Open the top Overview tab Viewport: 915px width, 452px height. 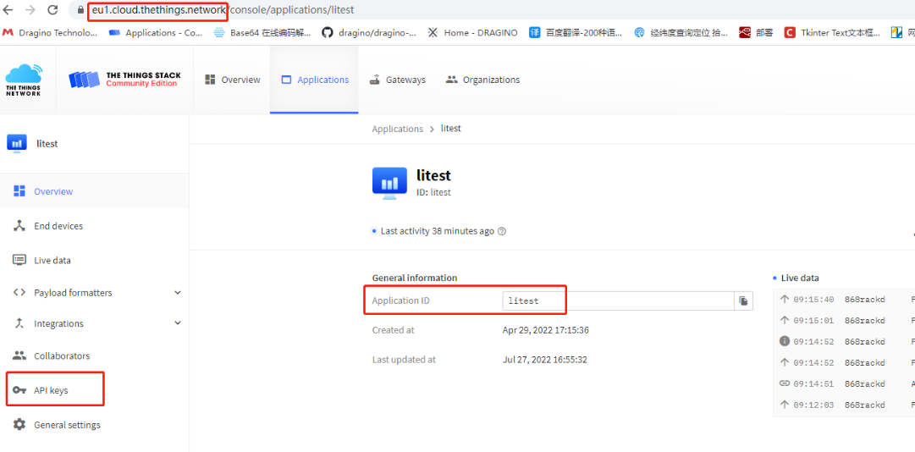click(x=232, y=80)
